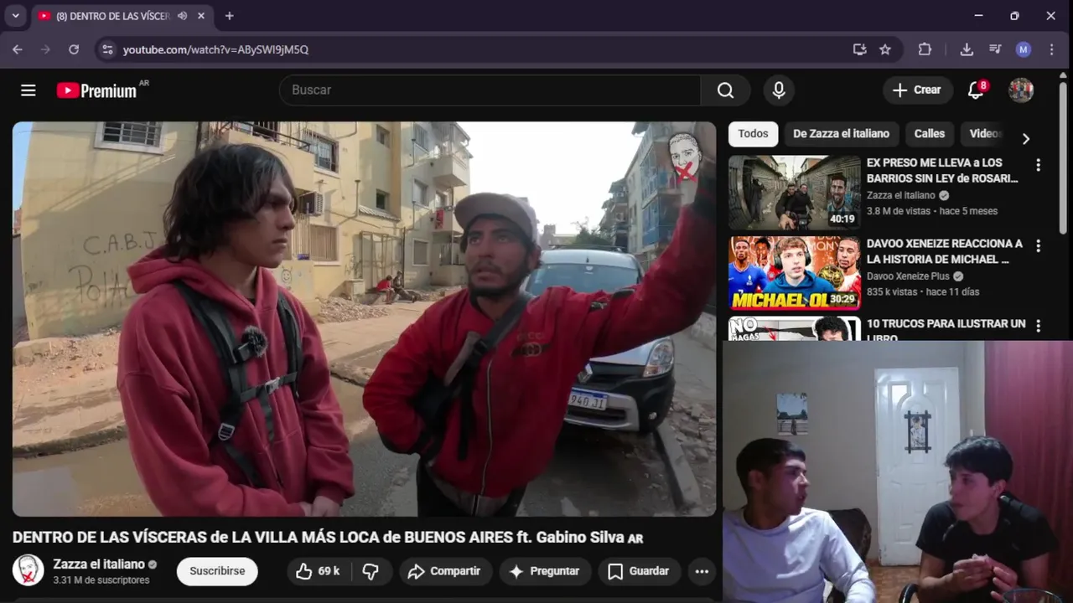Click the DENTRO DE LAS VÍSCERAS video title
The height and width of the screenshot is (603, 1073).
328,538
